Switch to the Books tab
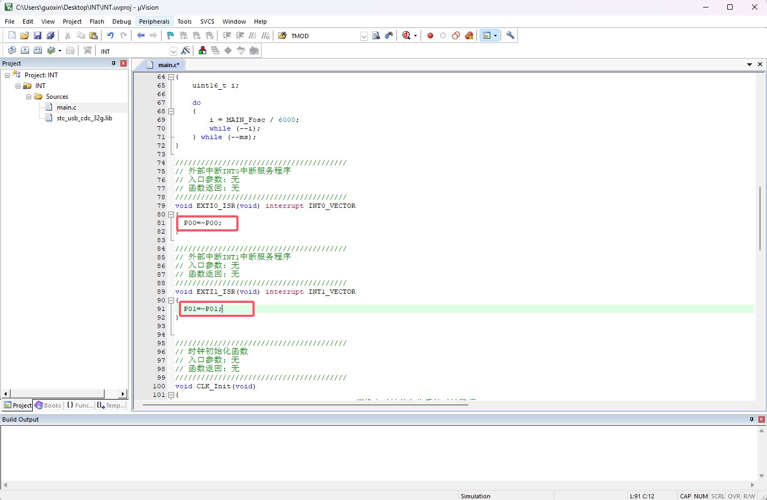 (48, 405)
